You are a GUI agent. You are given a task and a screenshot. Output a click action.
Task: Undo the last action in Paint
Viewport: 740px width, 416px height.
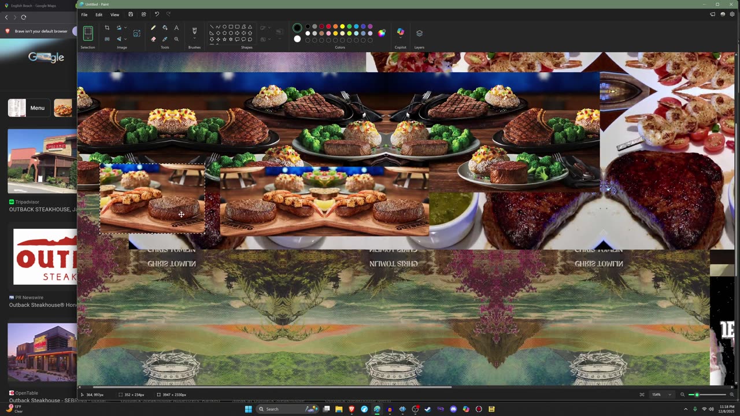coord(157,14)
